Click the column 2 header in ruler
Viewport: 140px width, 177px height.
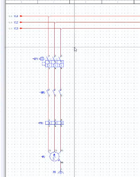point(86,2)
